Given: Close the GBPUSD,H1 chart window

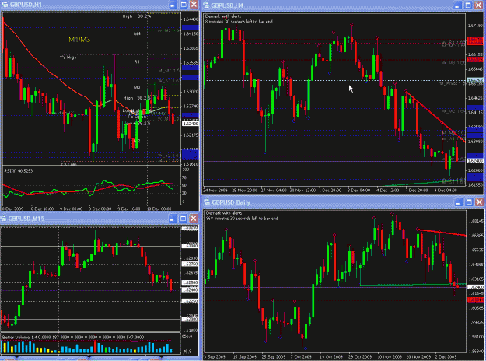Looking at the screenshot, I should tap(194, 5).
